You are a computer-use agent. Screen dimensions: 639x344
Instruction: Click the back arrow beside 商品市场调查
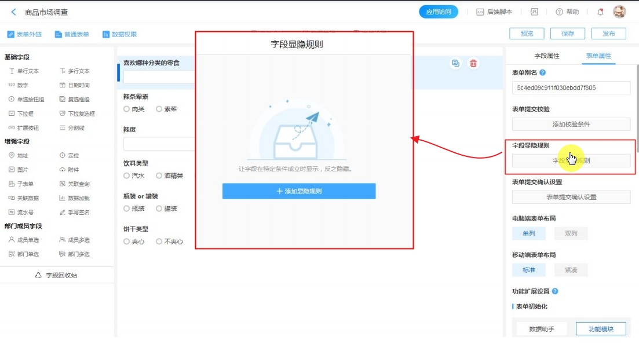(13, 12)
